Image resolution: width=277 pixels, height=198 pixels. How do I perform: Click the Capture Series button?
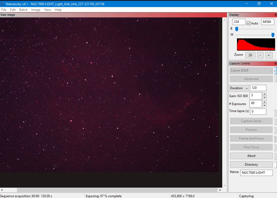(x=251, y=121)
